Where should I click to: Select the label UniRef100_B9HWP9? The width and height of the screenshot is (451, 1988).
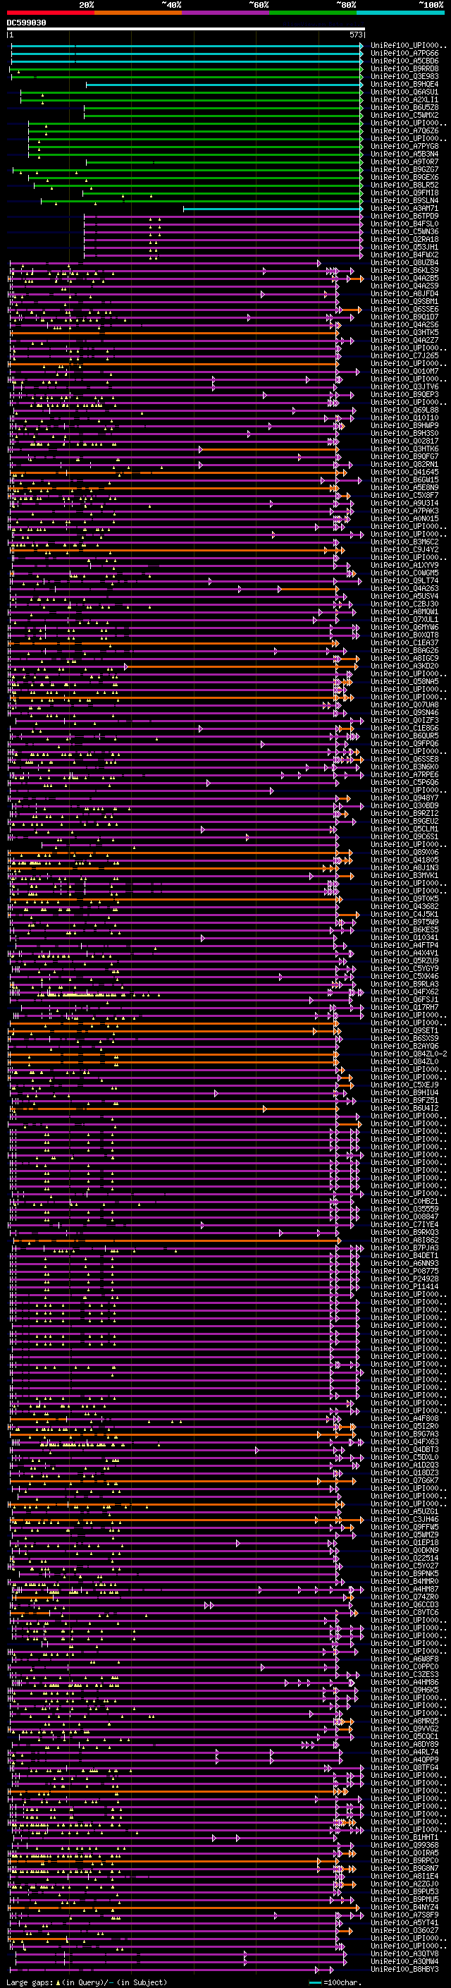pyautogui.click(x=404, y=425)
